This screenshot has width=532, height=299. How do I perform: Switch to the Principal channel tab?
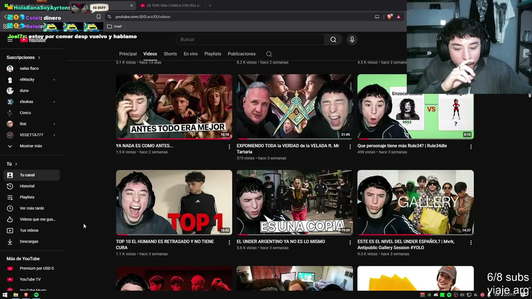(128, 54)
